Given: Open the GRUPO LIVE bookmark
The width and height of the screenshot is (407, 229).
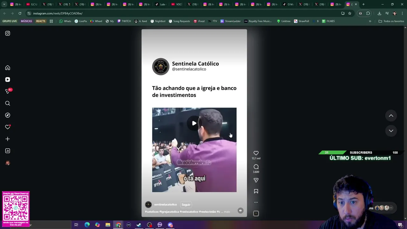Looking at the screenshot, I should (10, 21).
